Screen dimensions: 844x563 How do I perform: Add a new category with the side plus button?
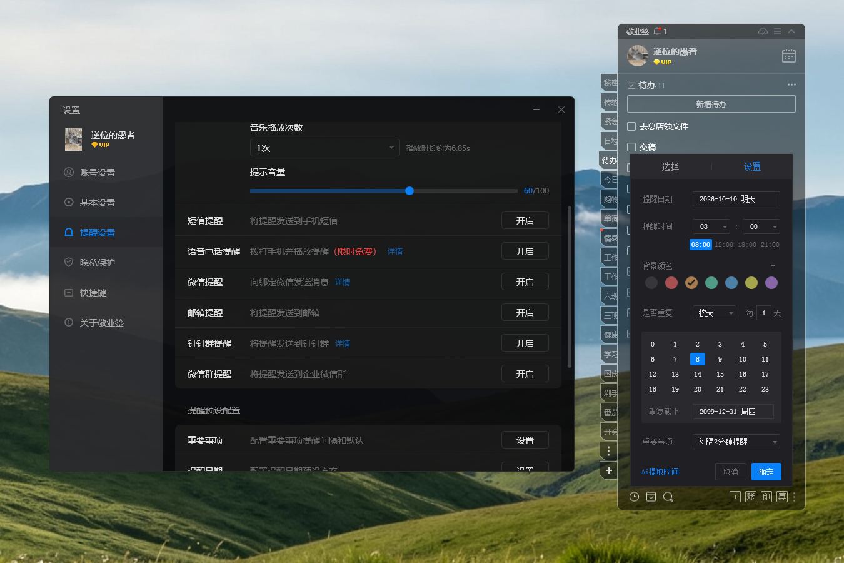[609, 470]
